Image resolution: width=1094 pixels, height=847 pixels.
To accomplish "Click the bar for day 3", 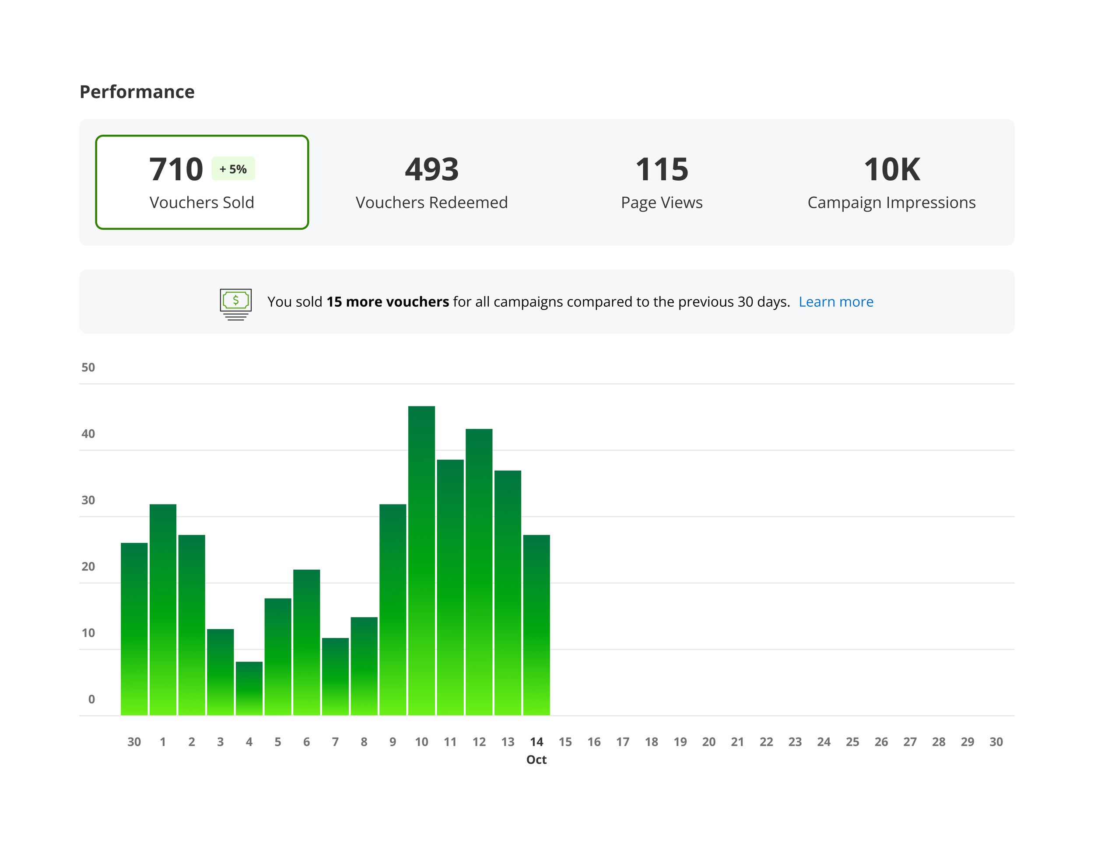I will (221, 672).
